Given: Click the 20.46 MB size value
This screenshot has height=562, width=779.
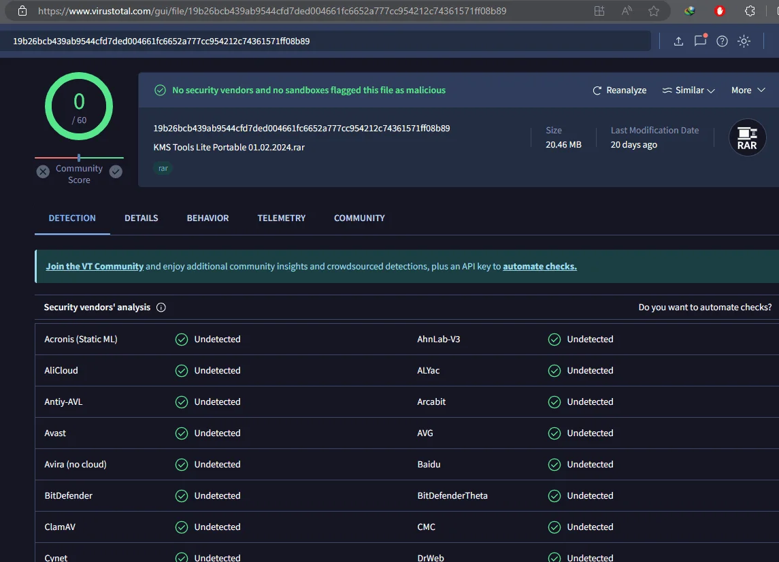Looking at the screenshot, I should coord(563,145).
